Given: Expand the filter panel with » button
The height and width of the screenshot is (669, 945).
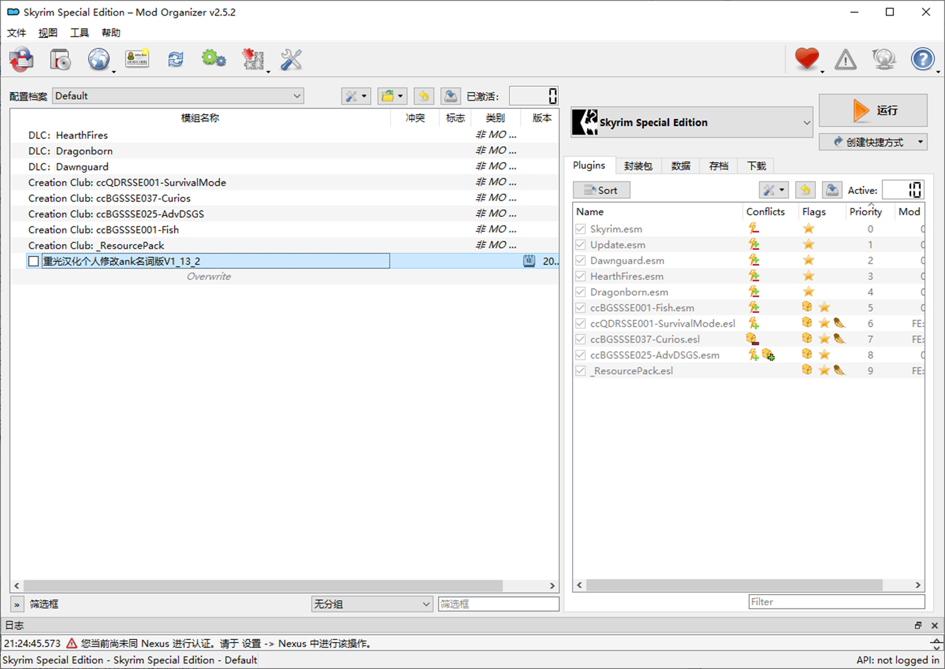Looking at the screenshot, I should click(17, 604).
